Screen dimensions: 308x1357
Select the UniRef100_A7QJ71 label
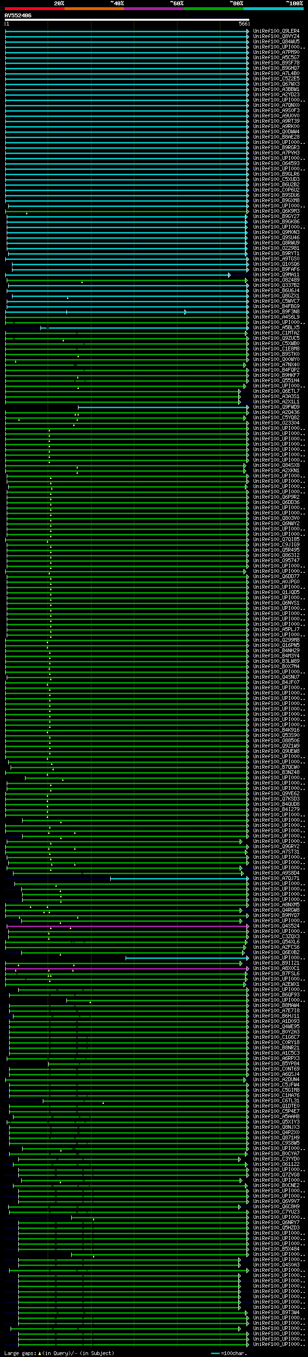coord(276,878)
